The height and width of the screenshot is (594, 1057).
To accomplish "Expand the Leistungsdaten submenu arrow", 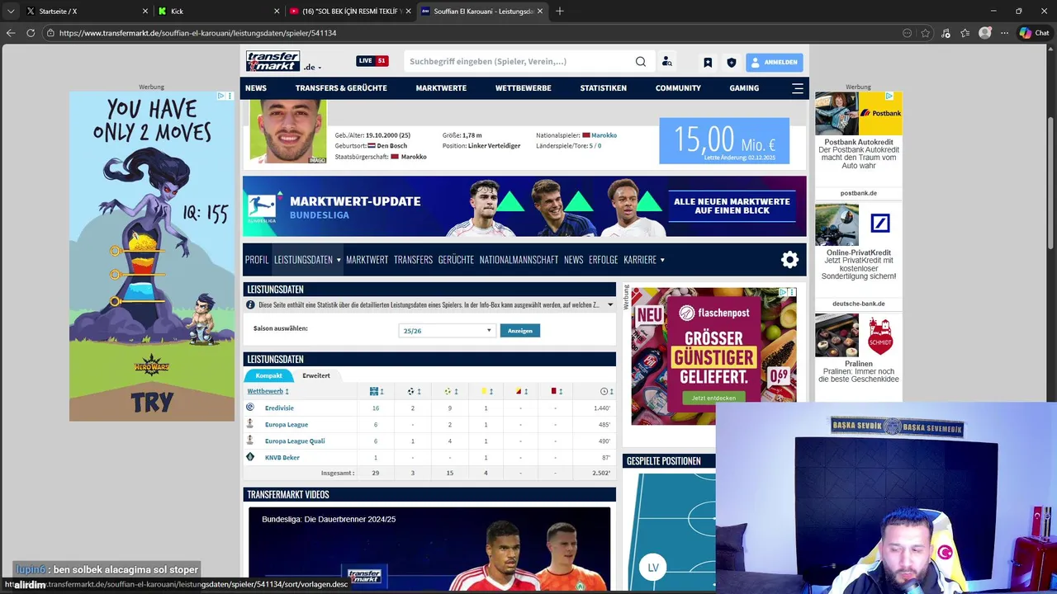I will [x=339, y=260].
